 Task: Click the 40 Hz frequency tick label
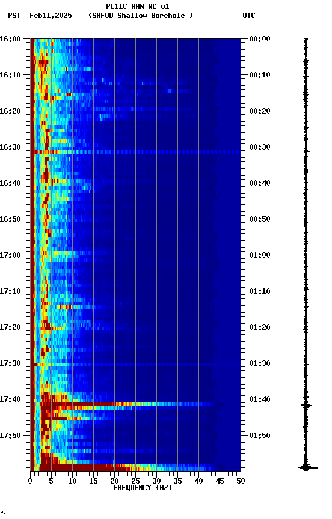(199, 481)
